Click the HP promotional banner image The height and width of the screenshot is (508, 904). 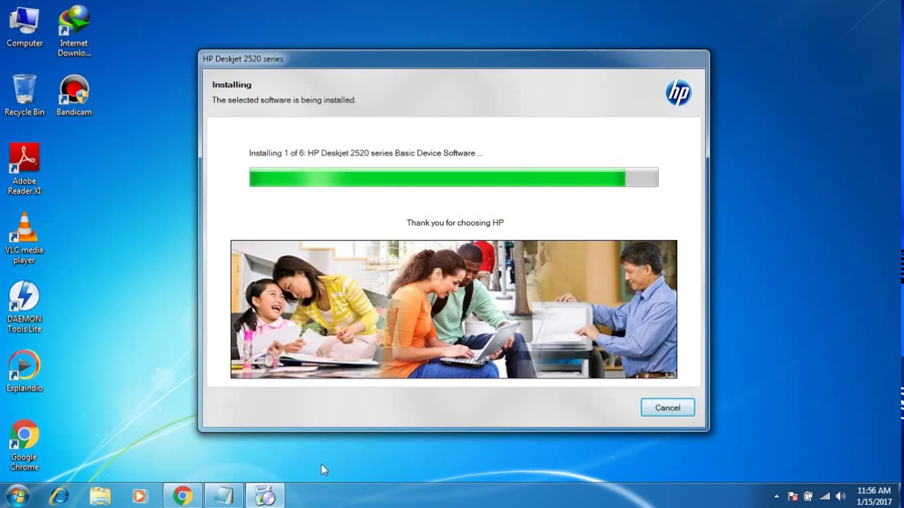pos(453,309)
